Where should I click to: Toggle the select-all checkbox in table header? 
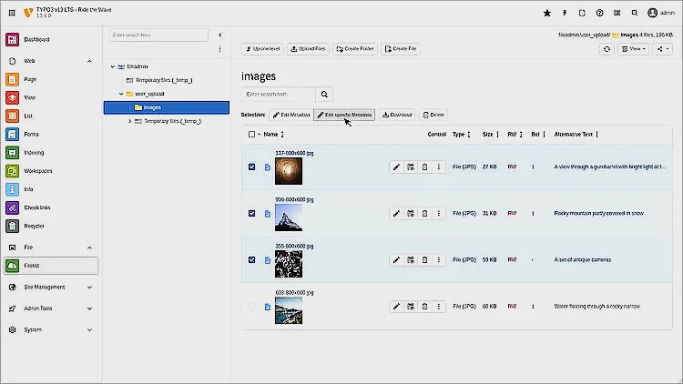point(252,135)
